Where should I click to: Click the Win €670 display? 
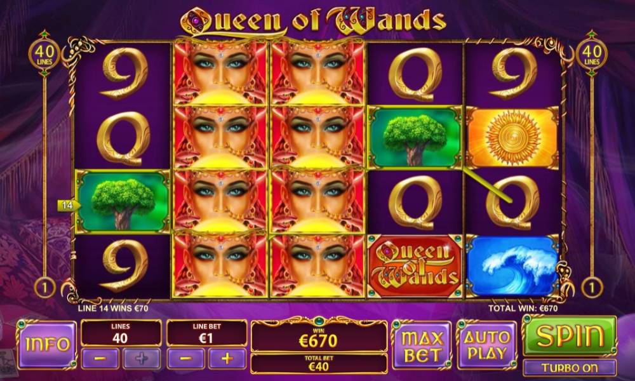(319, 337)
